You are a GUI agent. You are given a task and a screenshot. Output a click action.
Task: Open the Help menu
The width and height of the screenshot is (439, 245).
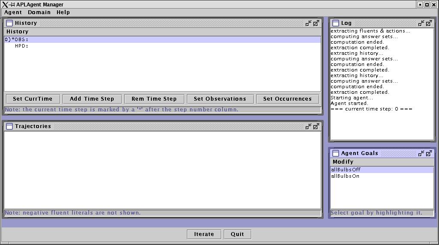coord(63,12)
